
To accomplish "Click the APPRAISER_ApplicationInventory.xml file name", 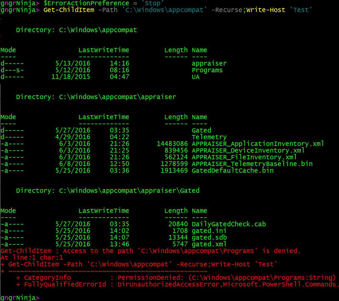I will pyautogui.click(x=258, y=144).
